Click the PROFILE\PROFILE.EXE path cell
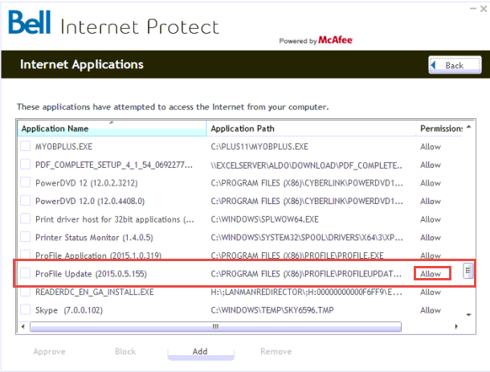The image size is (490, 372). 297,255
